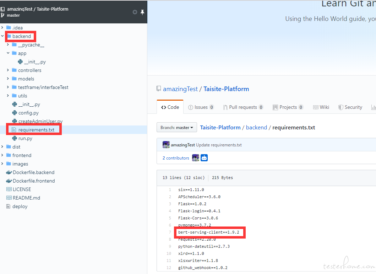Expand the controllers folder chevron

[8, 70]
